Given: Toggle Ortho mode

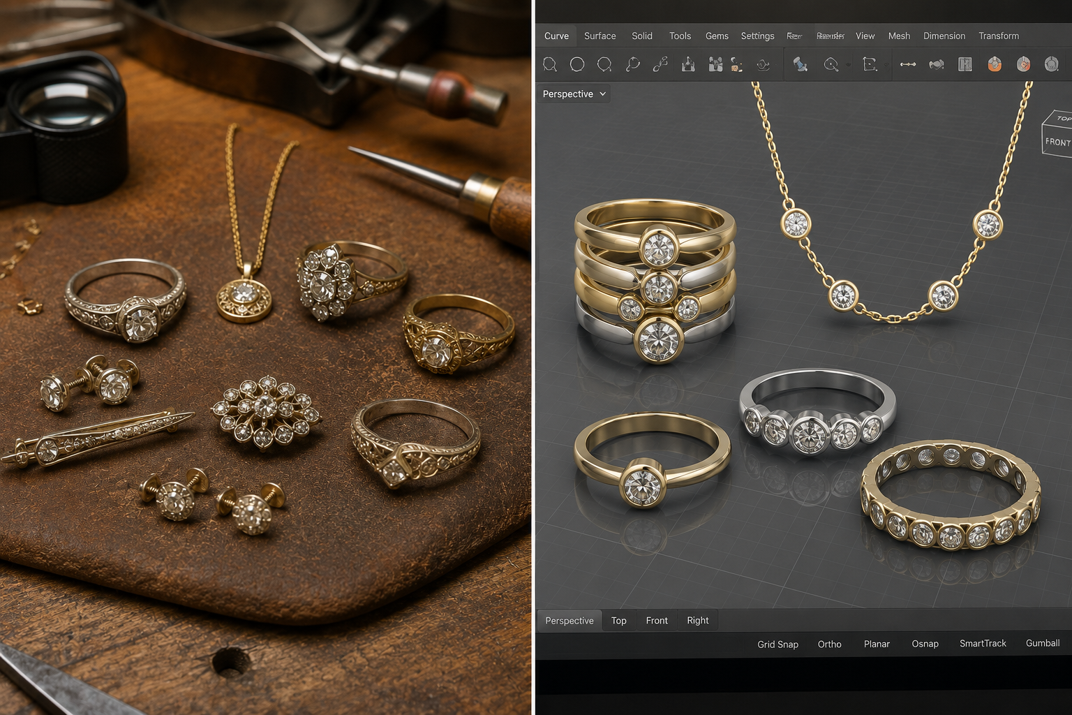Looking at the screenshot, I should (x=829, y=644).
